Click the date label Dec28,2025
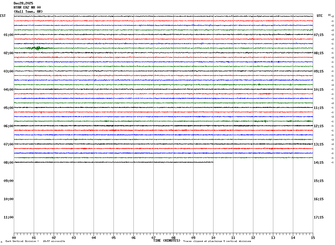 pyautogui.click(x=23, y=3)
